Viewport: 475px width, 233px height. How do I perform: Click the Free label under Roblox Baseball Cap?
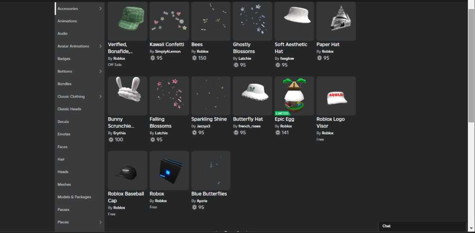(112, 214)
